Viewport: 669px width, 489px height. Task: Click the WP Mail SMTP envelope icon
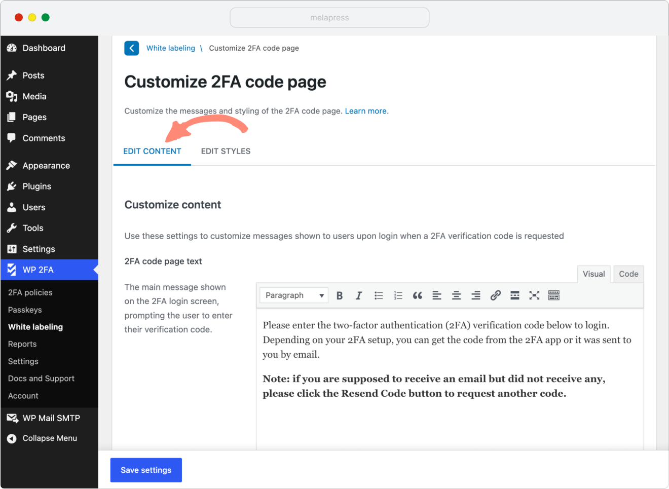point(12,418)
